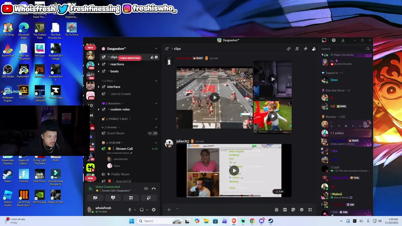Select the reactions channel
Viewport: 402px width, 226px height.
(129, 64)
